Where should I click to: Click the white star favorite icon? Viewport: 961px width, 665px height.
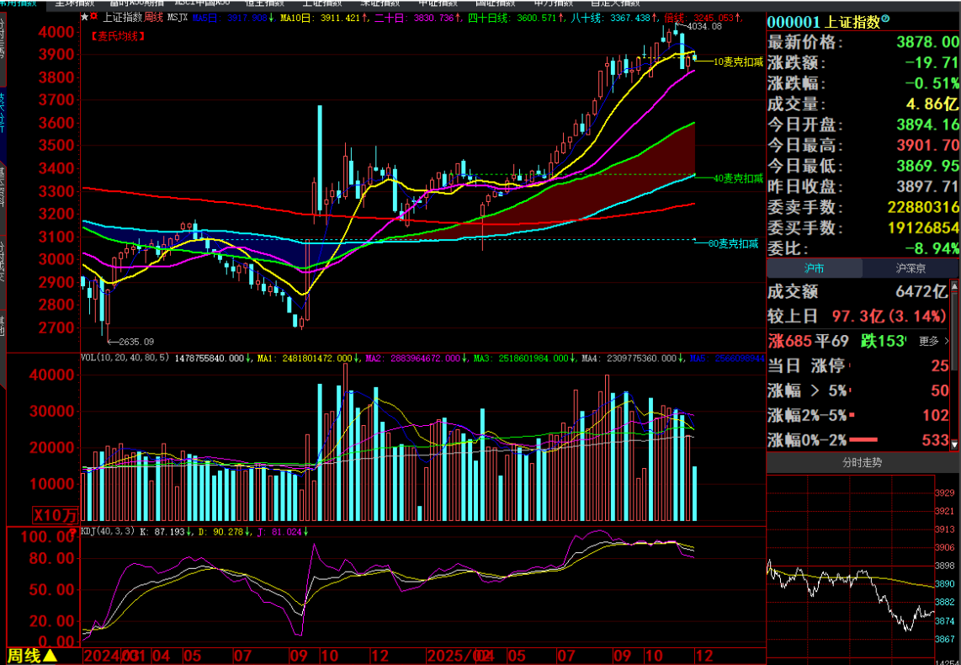coord(83,17)
